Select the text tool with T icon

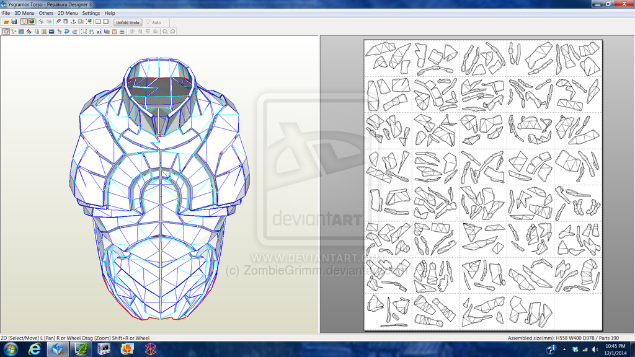point(44,31)
